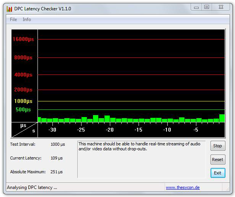Open the Info menu

[x=27, y=20]
